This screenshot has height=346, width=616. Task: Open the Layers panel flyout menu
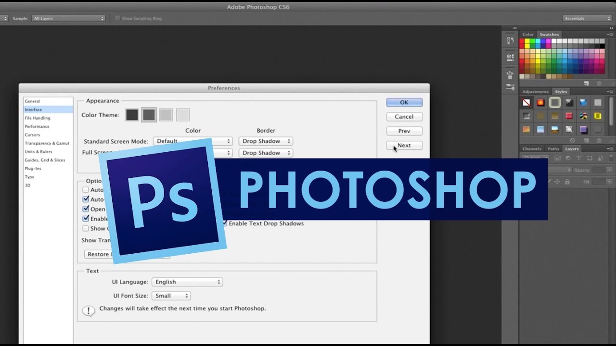point(611,148)
